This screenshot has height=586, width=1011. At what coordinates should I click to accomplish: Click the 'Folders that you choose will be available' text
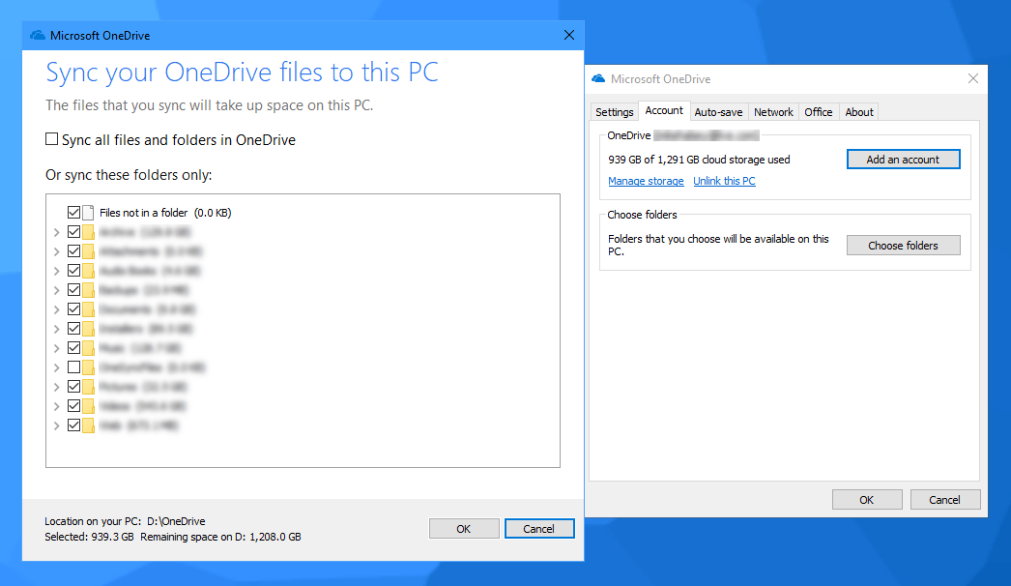pyautogui.click(x=718, y=245)
